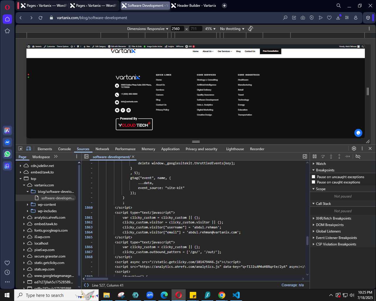Open the No throttling dropdown
Viewport: 376px width, 301px height.
tap(232, 29)
